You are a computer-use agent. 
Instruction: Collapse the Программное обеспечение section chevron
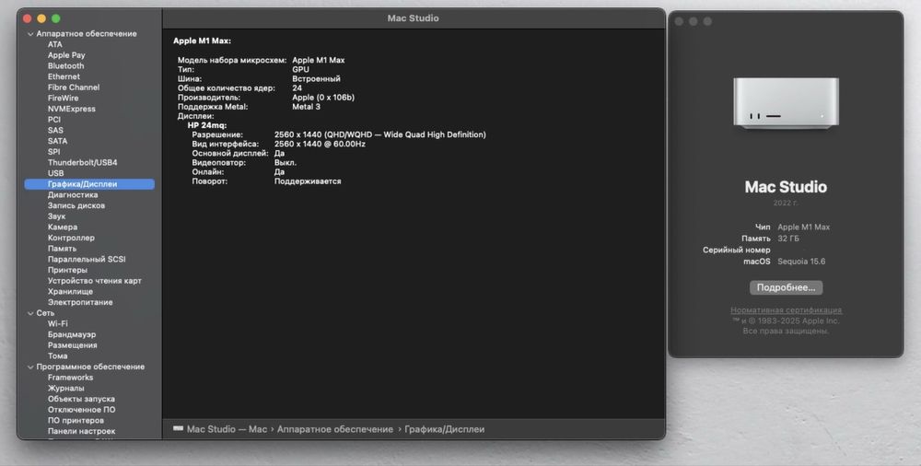coord(30,367)
